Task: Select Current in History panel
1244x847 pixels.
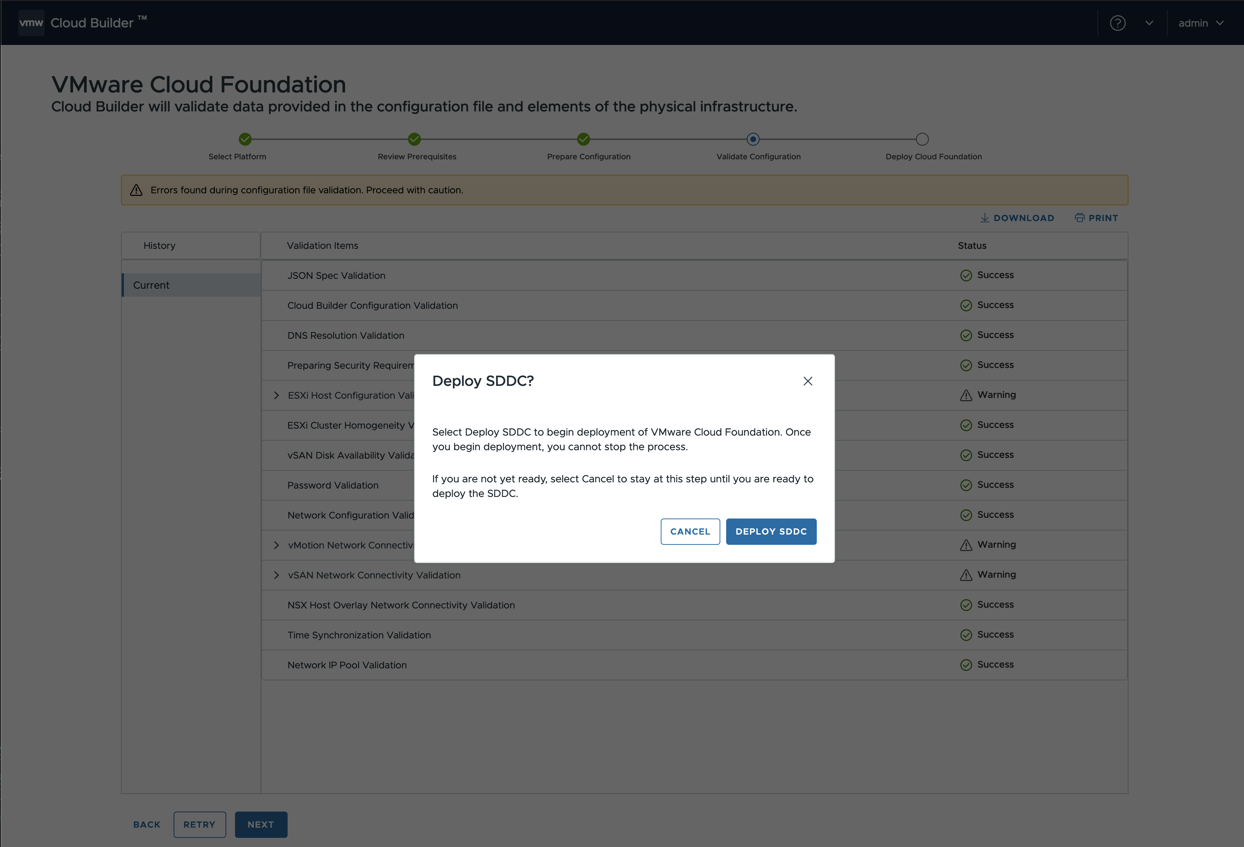Action: point(152,285)
